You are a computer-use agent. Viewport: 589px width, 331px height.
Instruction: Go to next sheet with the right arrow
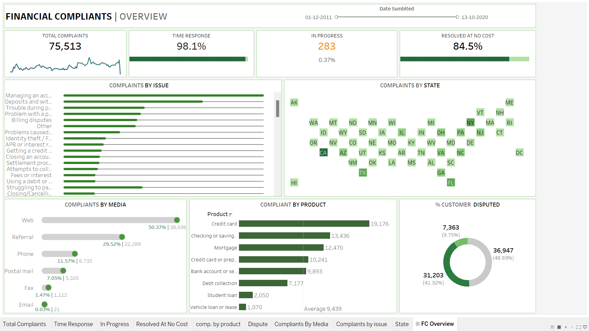pyautogui.click(x=572, y=327)
